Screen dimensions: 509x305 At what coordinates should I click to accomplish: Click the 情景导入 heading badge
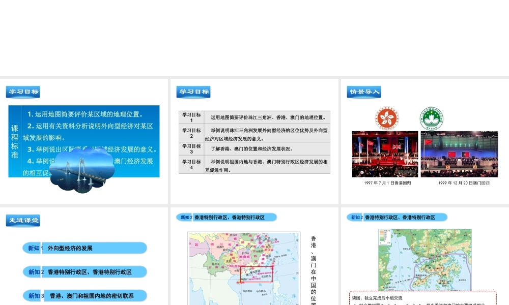(x=364, y=91)
